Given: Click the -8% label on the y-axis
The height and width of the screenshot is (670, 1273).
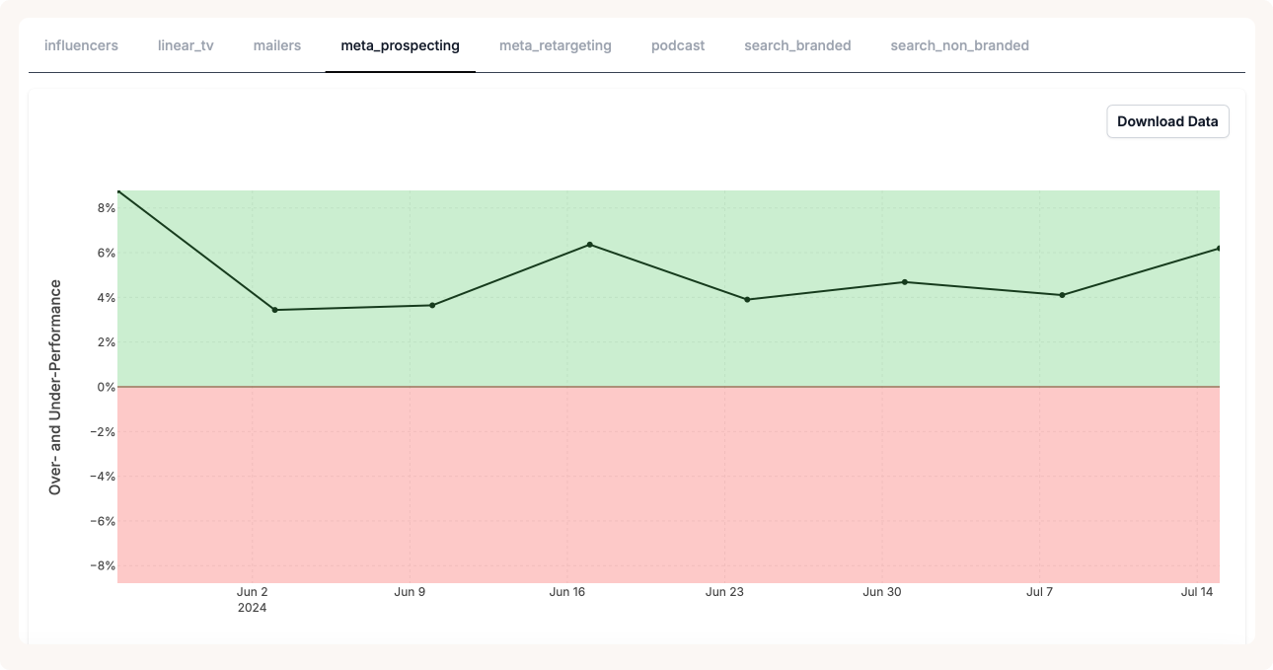Looking at the screenshot, I should pos(102,566).
